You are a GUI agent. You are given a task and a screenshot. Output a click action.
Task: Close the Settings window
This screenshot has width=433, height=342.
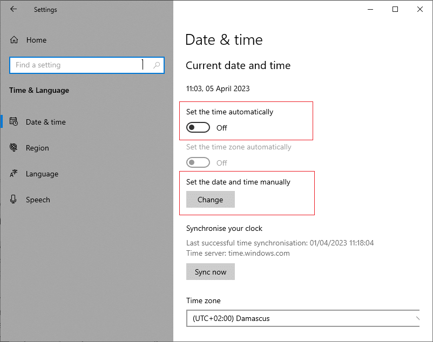pyautogui.click(x=420, y=9)
